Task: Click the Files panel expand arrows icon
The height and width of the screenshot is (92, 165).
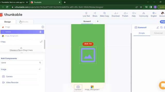Action: 41,42
